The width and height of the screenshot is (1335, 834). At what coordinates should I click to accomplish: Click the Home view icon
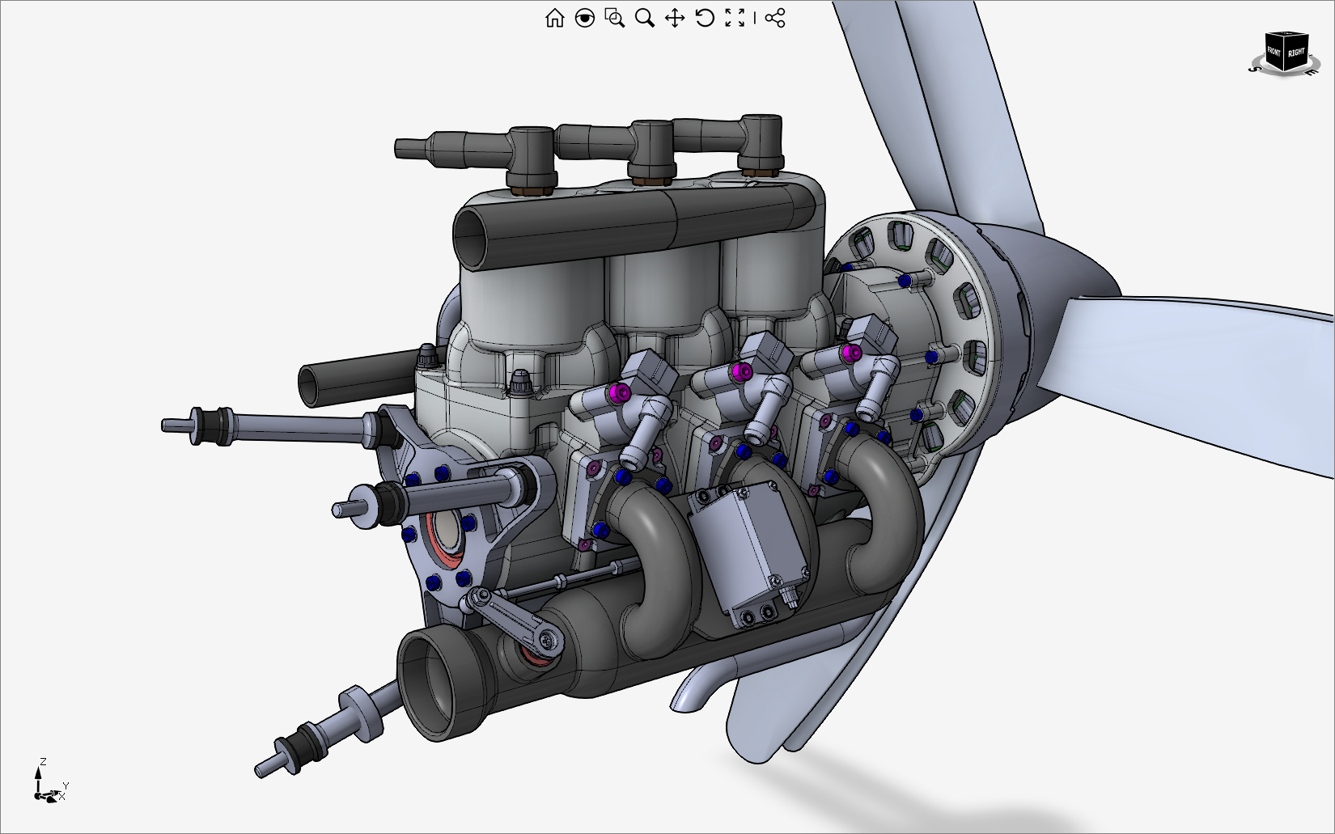click(x=554, y=18)
